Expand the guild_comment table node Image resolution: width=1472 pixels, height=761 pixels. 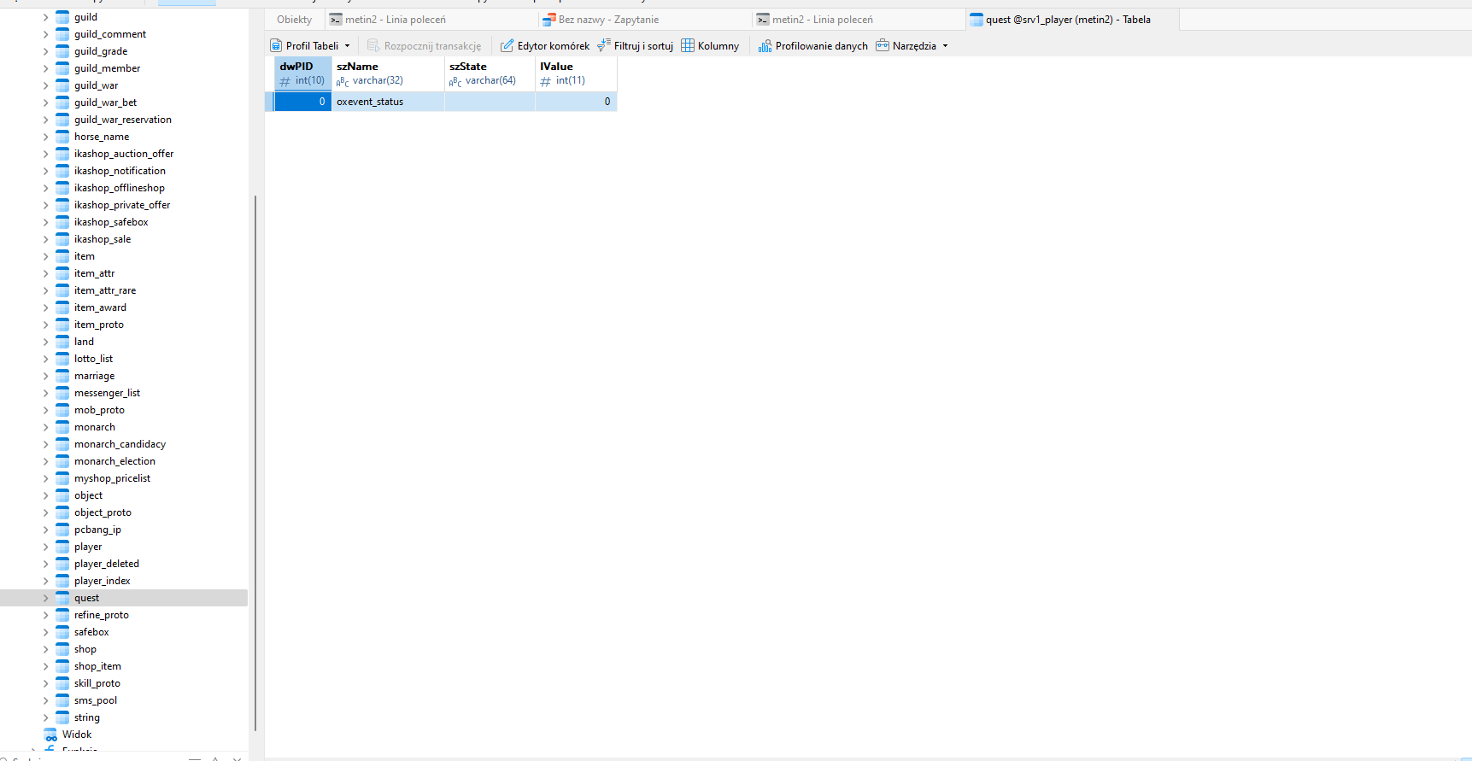coord(45,34)
